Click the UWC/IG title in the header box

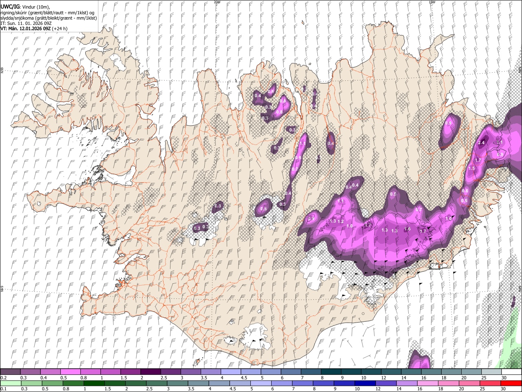(10, 7)
